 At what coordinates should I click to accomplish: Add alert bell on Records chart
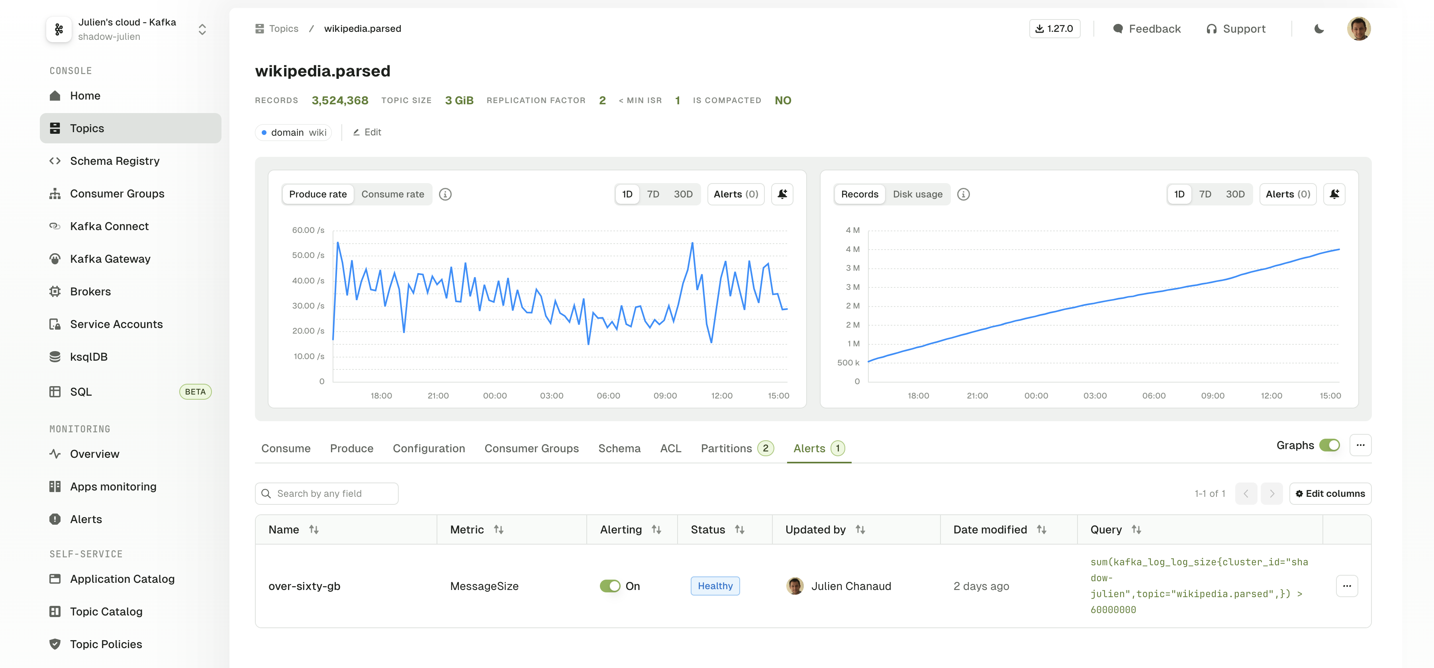[1334, 194]
